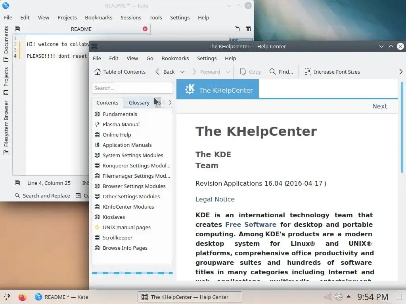Click the Kioslaves entry icon
This screenshot has width=406, height=304.
pos(97,217)
